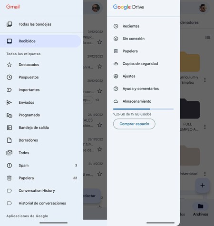Click the Pospuestos clock icon

(x=10, y=77)
